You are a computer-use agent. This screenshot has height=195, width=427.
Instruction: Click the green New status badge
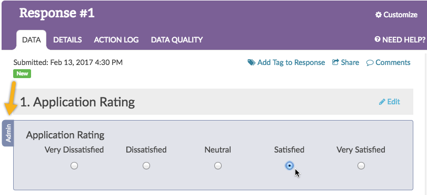(22, 73)
